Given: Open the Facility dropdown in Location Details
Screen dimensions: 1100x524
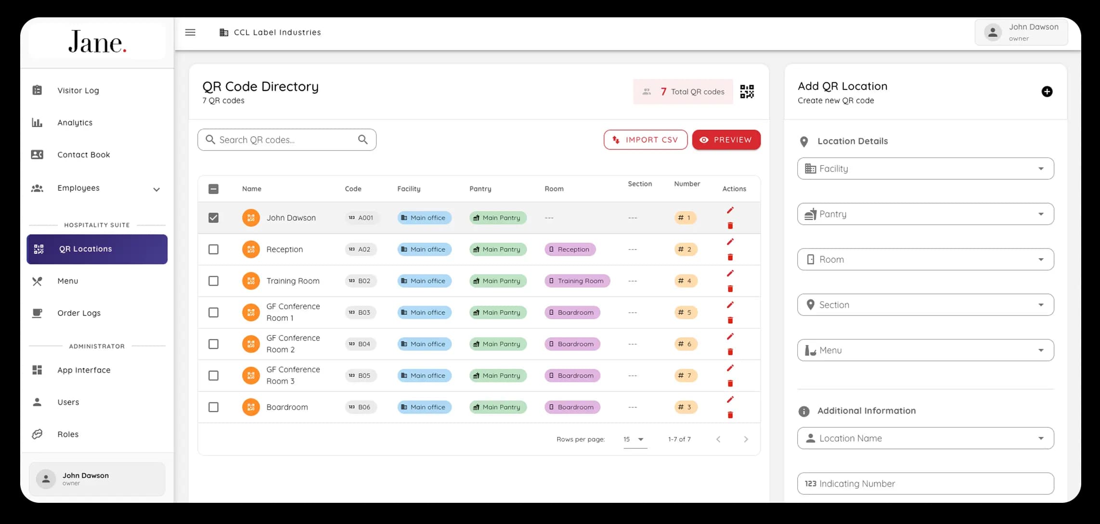Looking at the screenshot, I should [x=925, y=169].
